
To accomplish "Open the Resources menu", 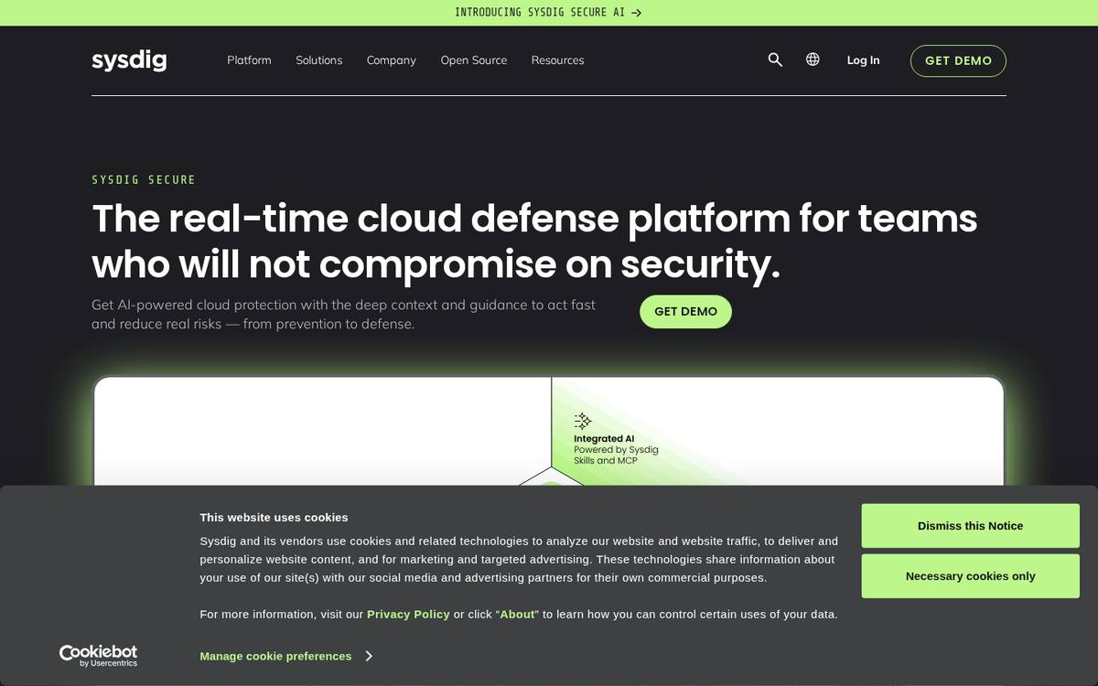I will 557,60.
